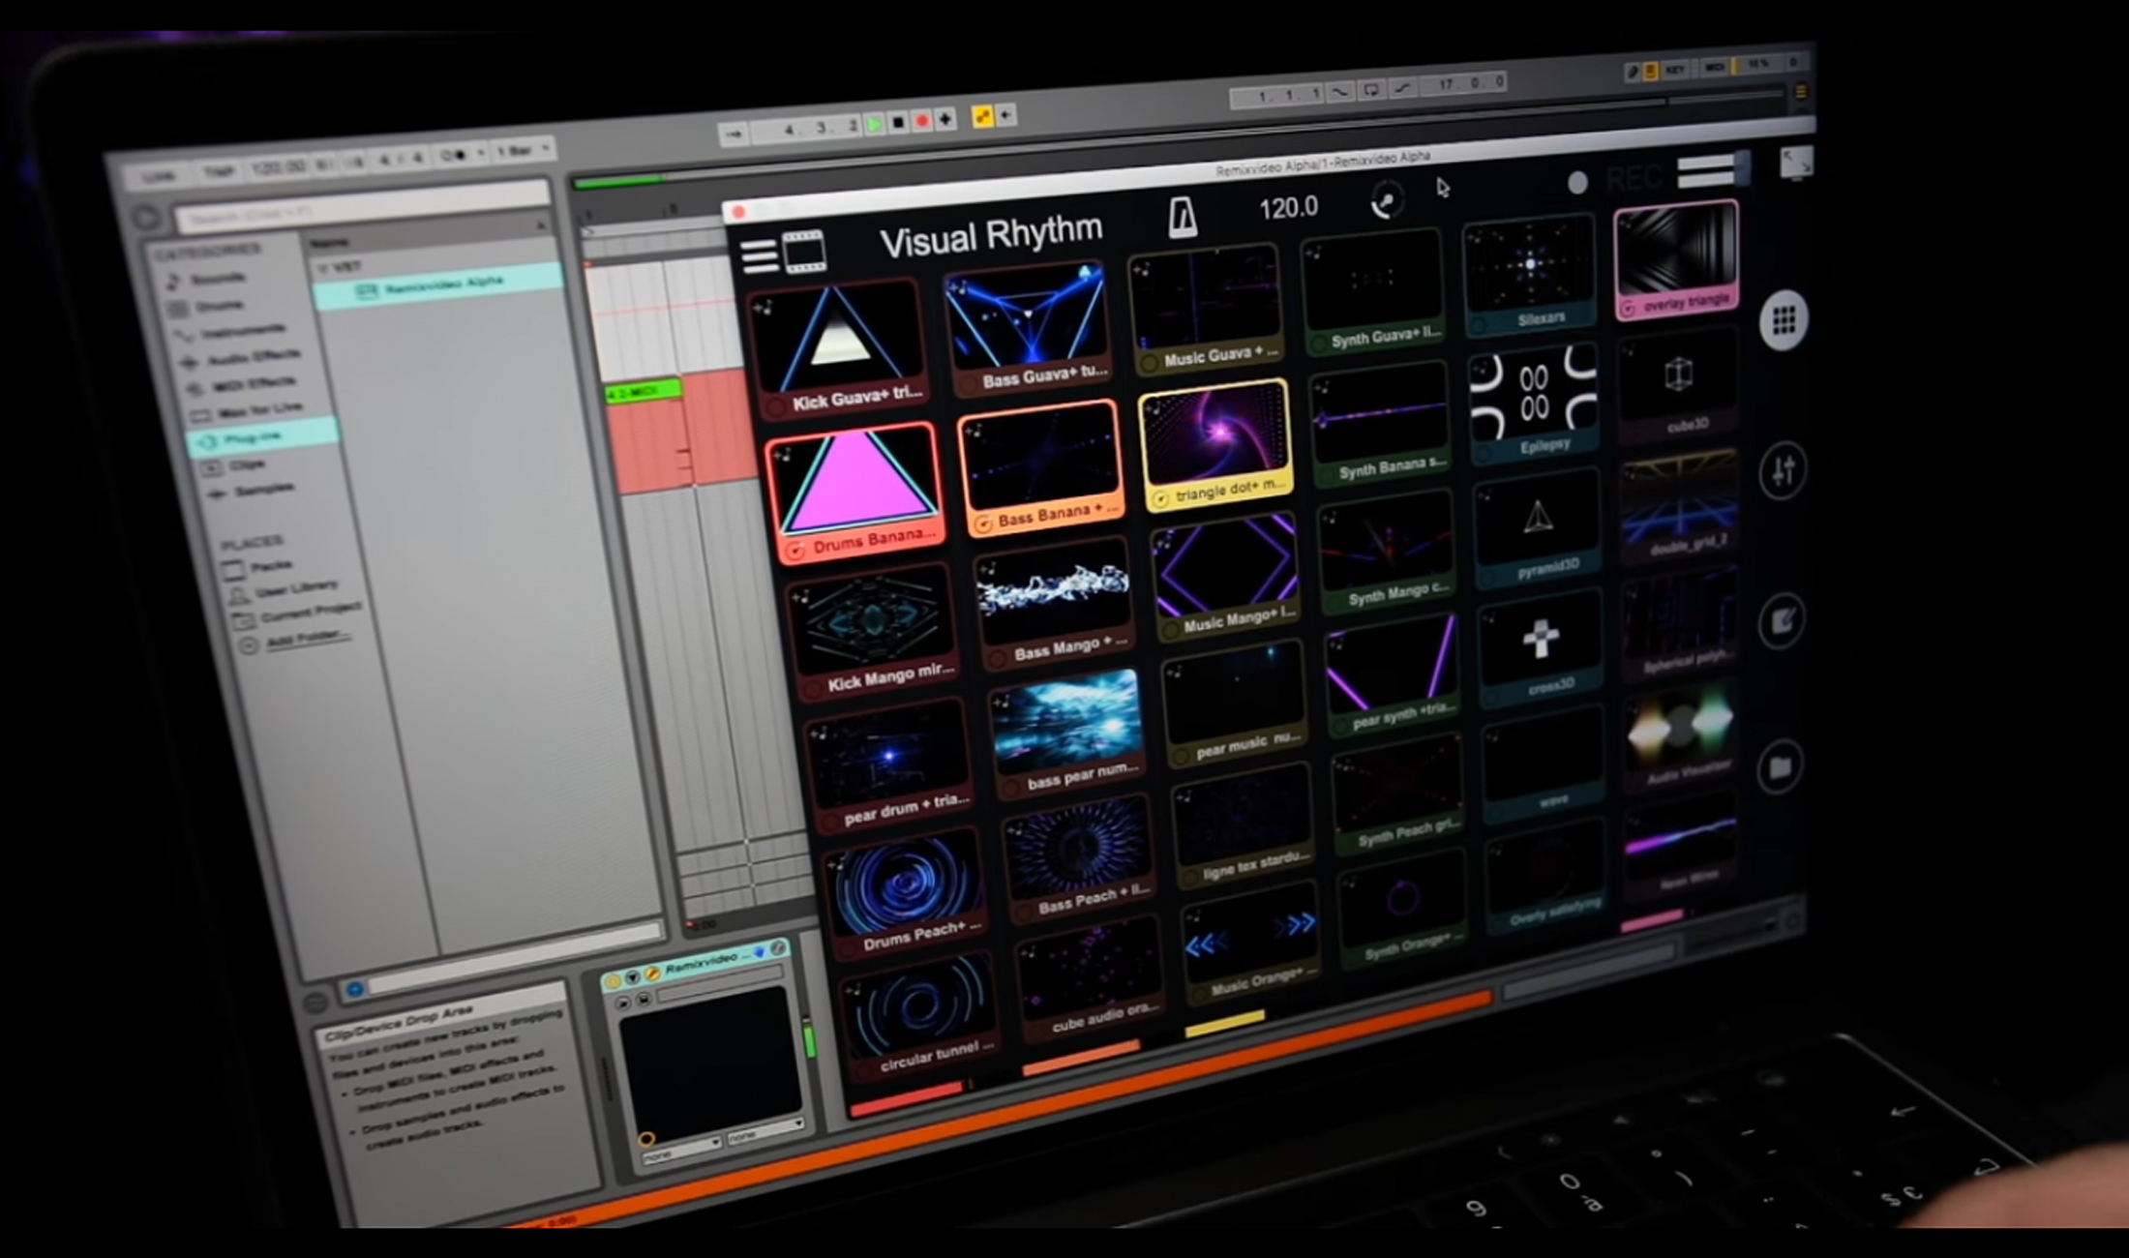Click the fullscreen expand arrows icon

click(1796, 163)
